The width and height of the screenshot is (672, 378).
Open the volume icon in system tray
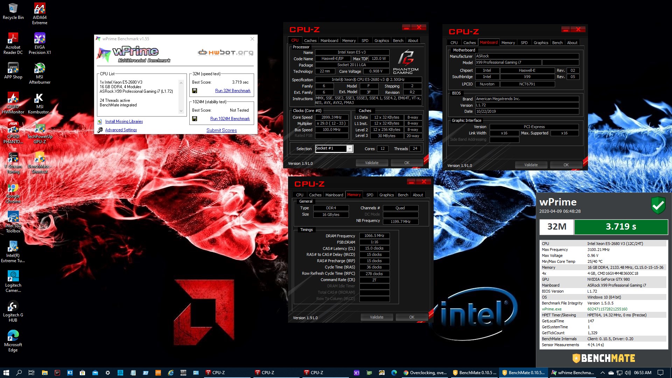click(x=628, y=373)
